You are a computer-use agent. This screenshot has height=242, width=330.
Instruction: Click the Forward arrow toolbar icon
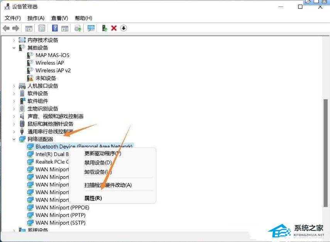point(16,28)
